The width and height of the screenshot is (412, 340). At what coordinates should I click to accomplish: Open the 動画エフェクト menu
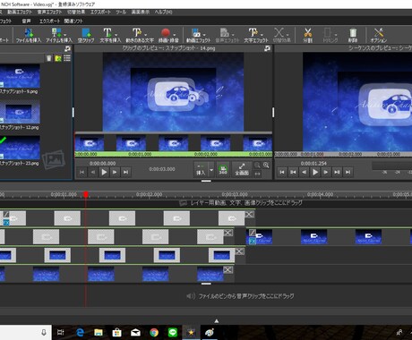[20, 12]
